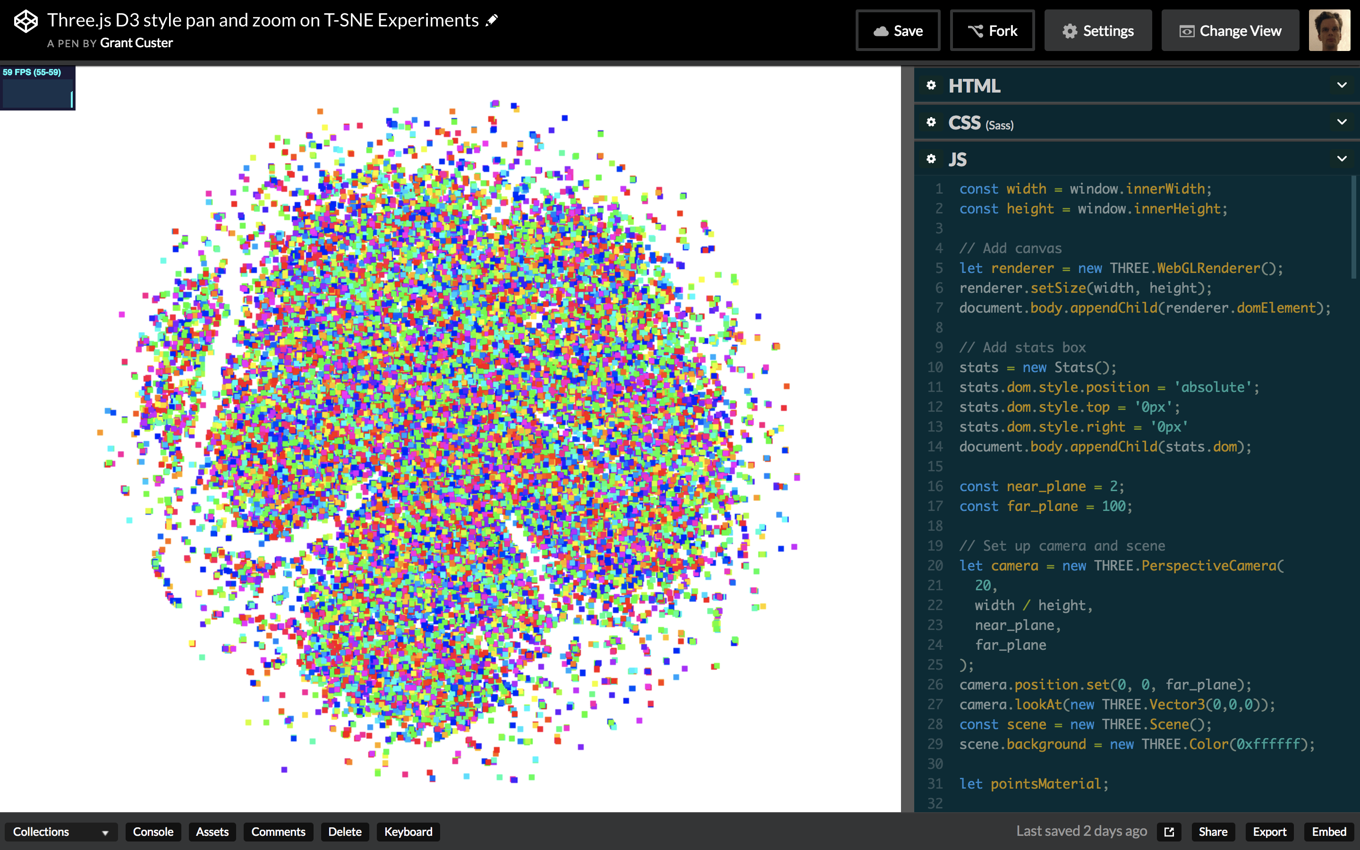The height and width of the screenshot is (850, 1360).
Task: Open the Settings dialog
Action: 1097,31
